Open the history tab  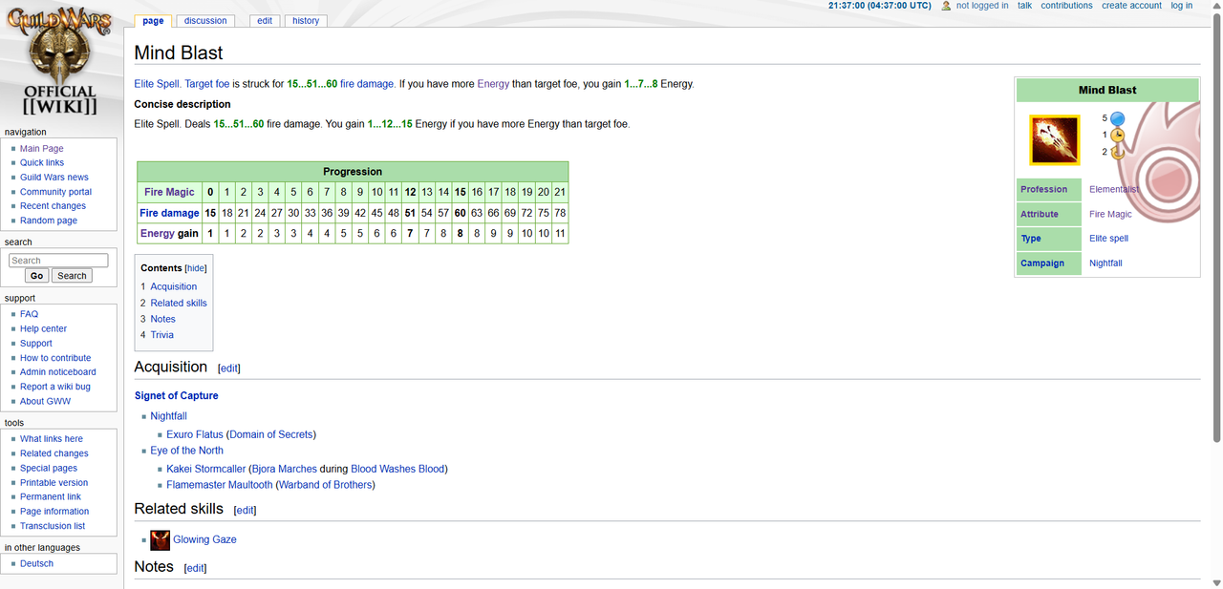[306, 20]
